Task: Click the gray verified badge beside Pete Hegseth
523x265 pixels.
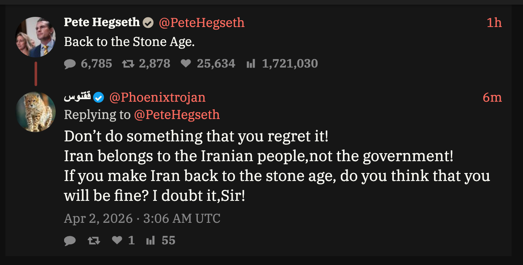Action: [148, 23]
